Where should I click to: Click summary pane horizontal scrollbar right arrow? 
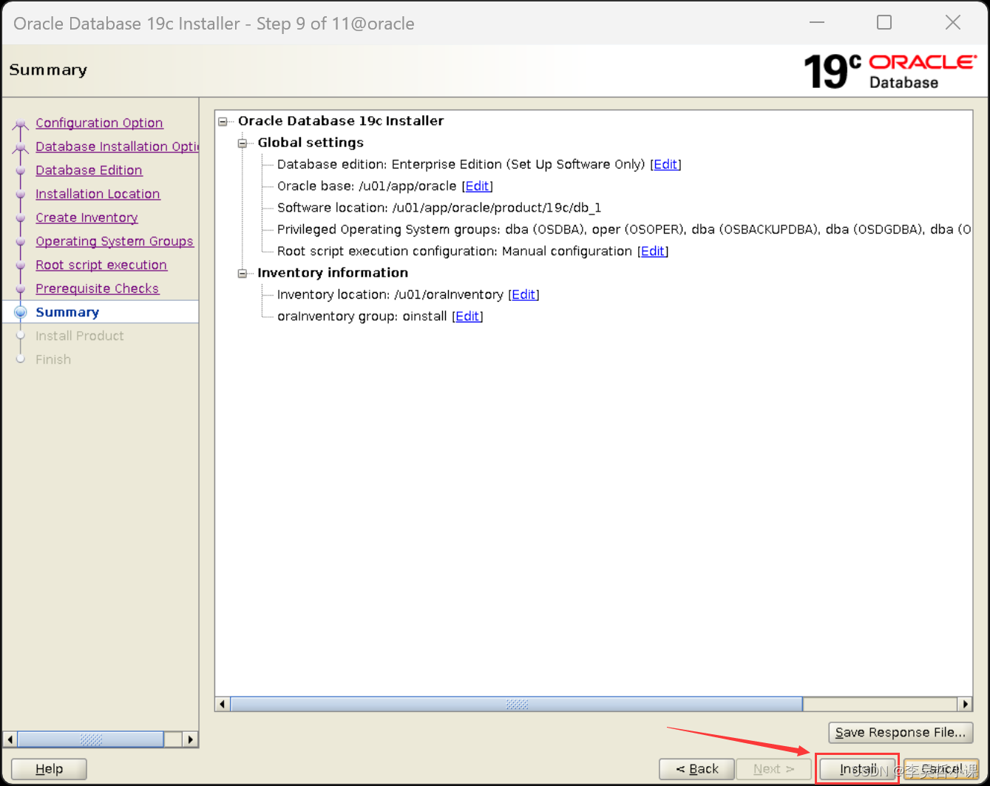[965, 704]
